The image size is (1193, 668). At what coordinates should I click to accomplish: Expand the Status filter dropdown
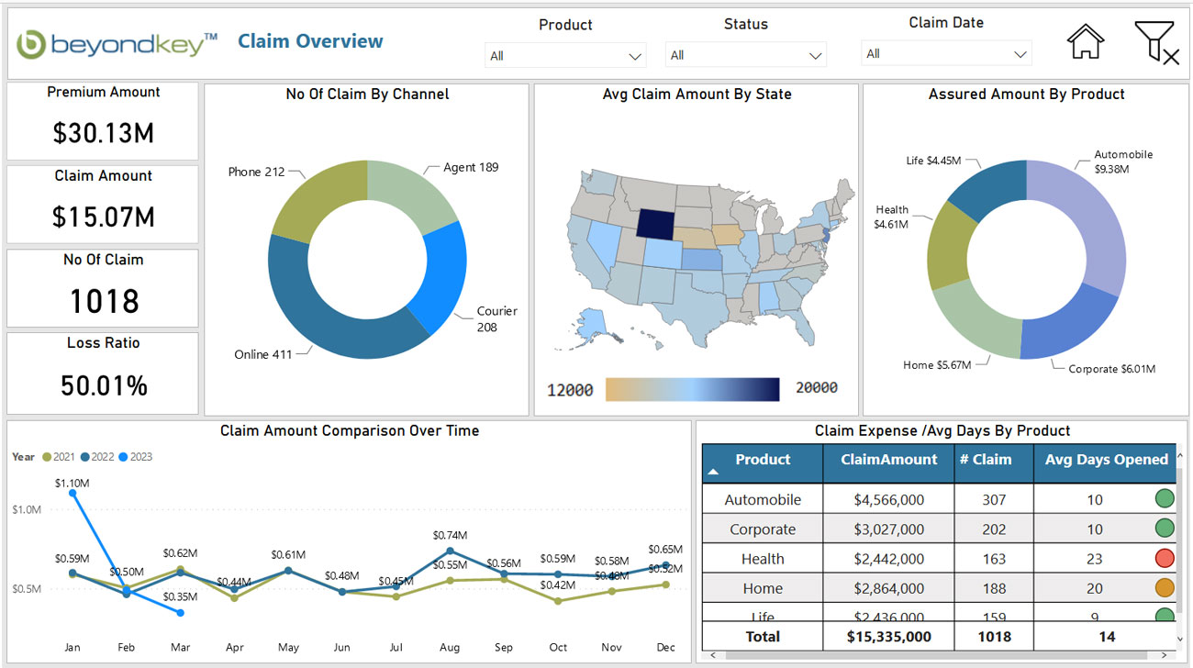(745, 56)
